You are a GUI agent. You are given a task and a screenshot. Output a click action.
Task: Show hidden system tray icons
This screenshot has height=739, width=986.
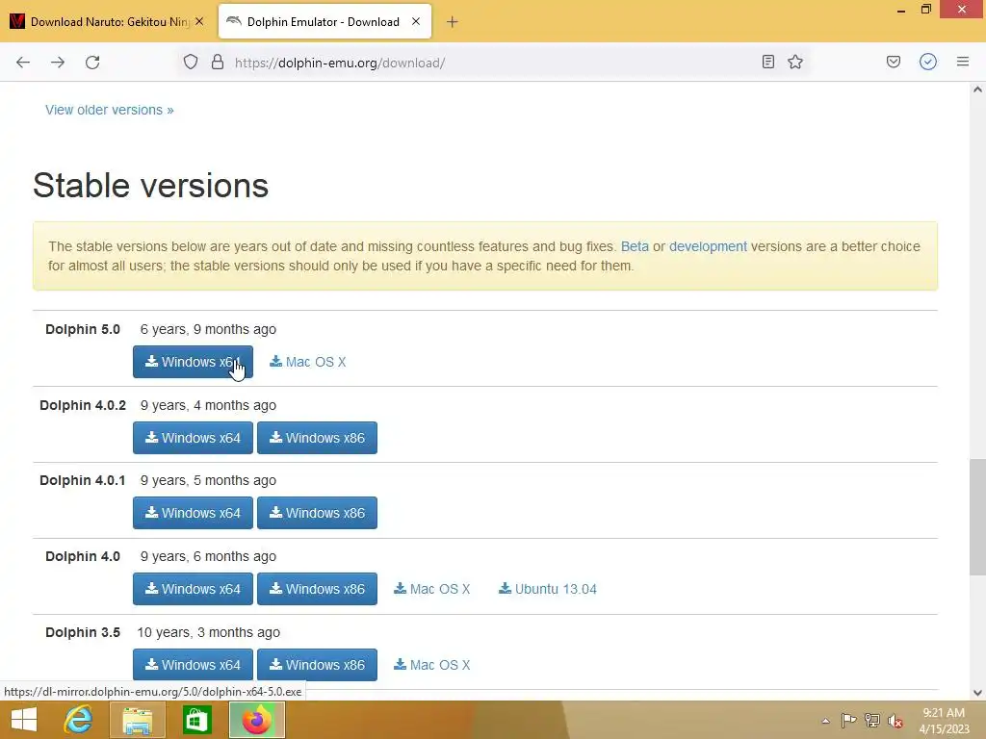tap(825, 721)
